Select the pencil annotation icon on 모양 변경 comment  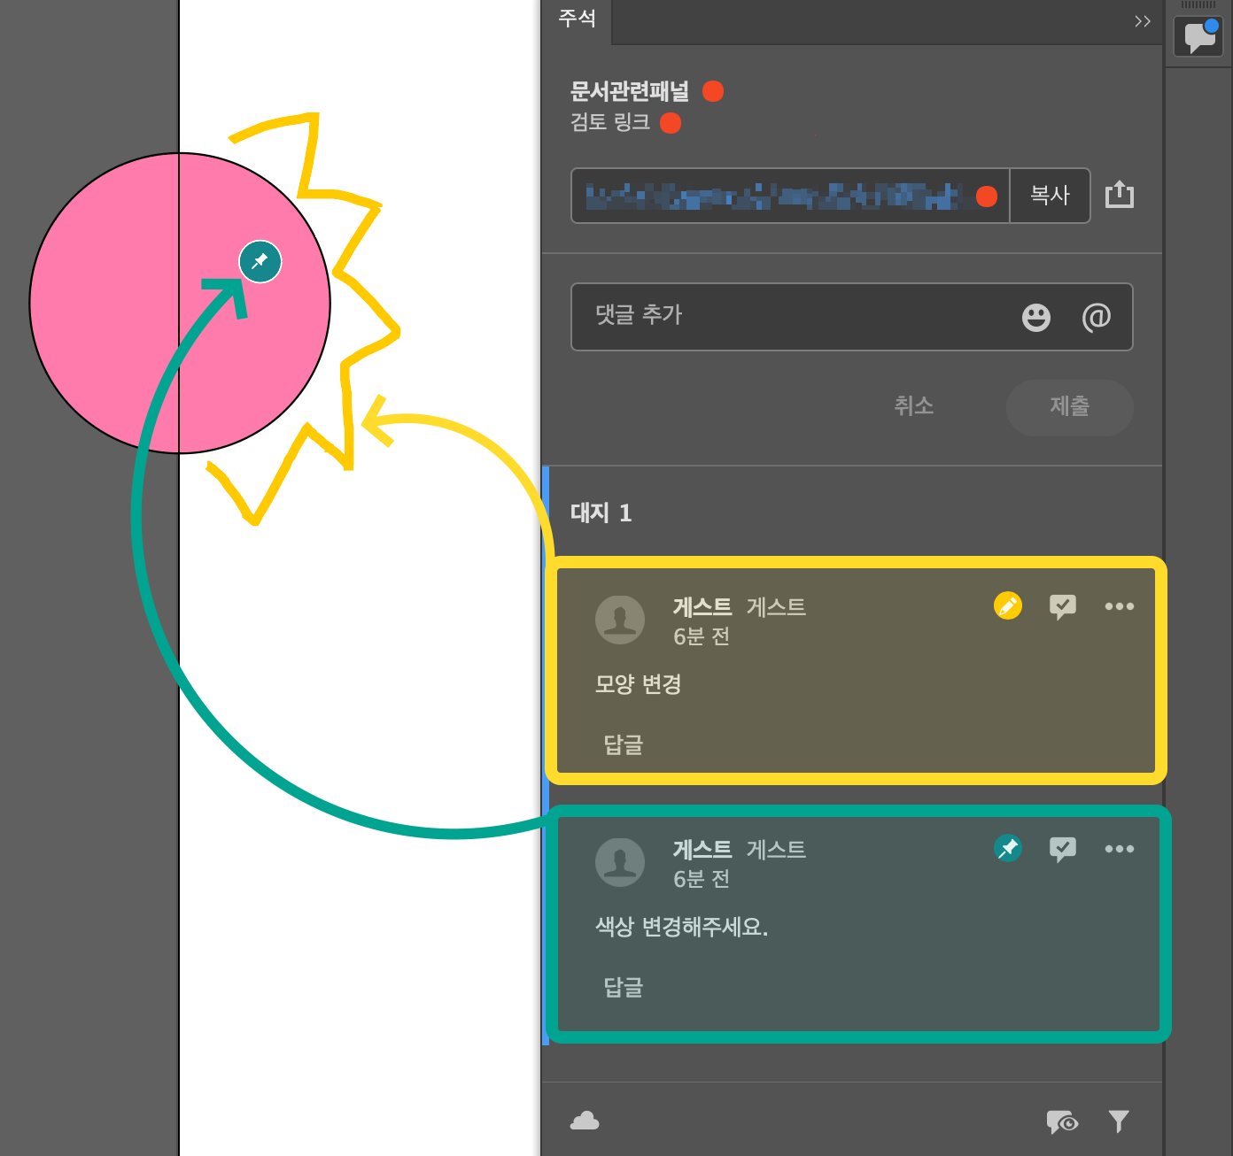(x=1007, y=605)
